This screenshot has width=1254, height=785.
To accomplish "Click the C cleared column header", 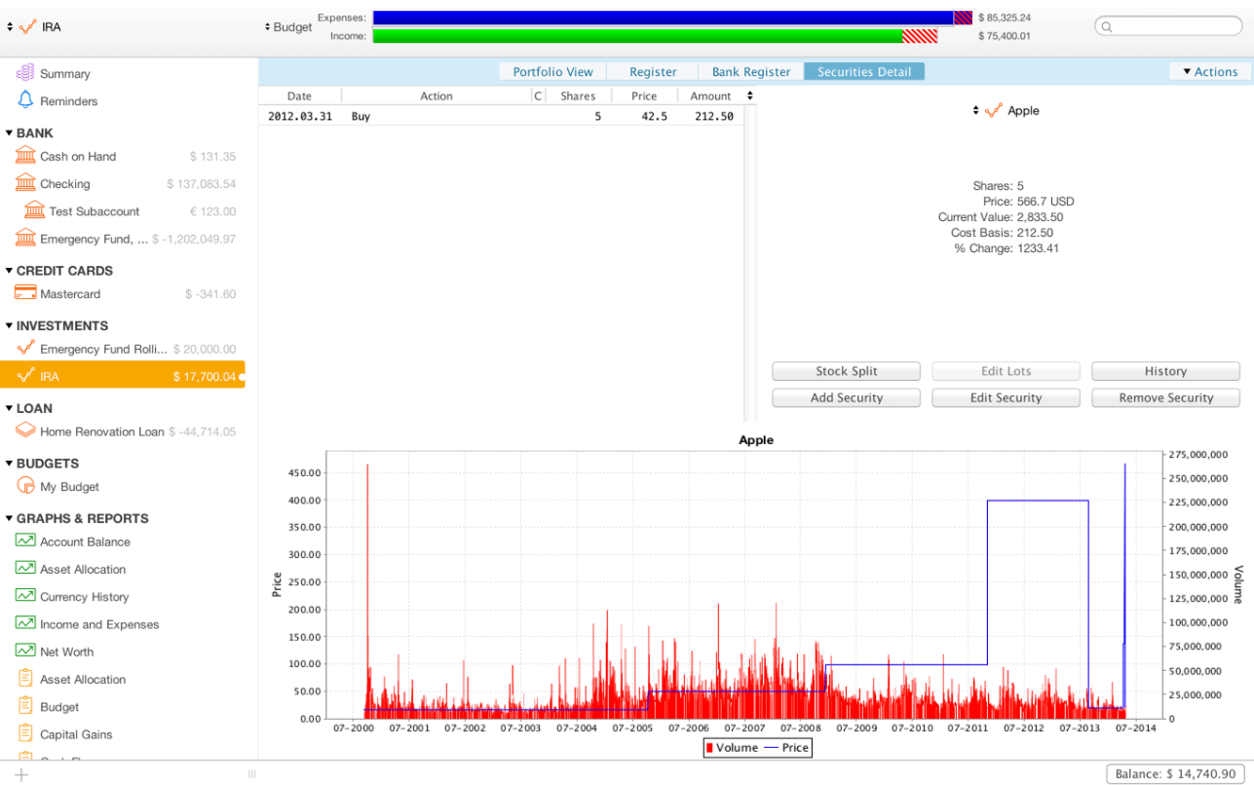I will pyautogui.click(x=538, y=95).
